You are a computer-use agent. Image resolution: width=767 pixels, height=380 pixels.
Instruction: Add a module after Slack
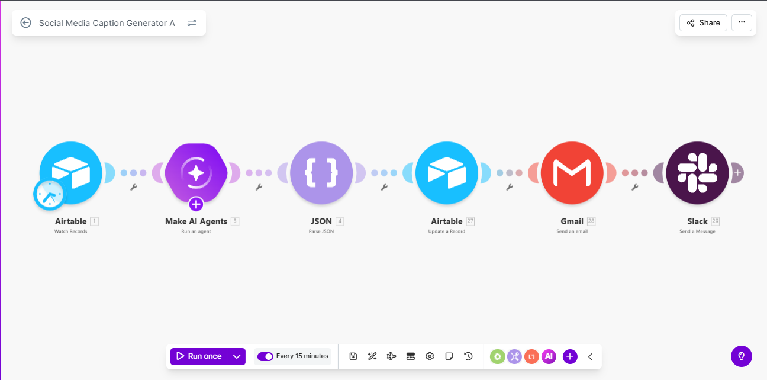737,173
